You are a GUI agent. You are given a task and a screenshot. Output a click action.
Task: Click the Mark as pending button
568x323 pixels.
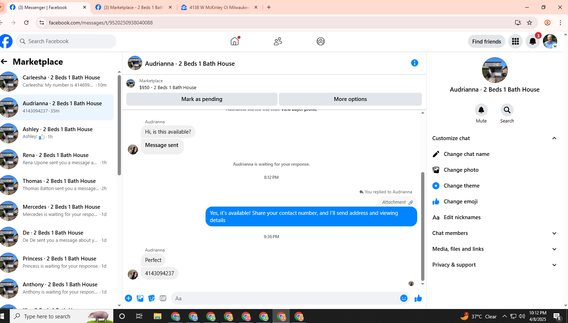[202, 99]
